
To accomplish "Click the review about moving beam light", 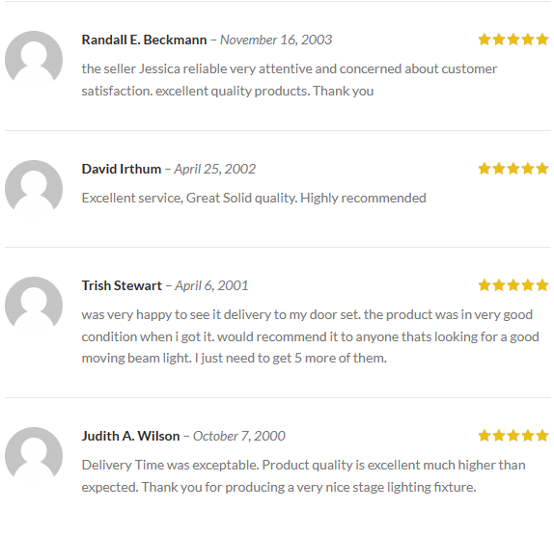I will click(x=310, y=336).
